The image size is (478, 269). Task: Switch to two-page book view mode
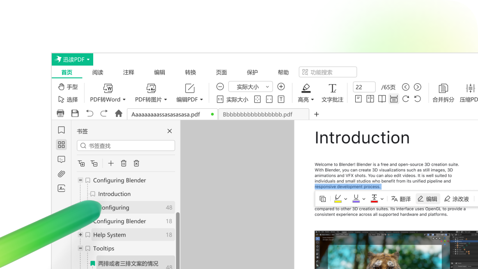[x=382, y=98]
